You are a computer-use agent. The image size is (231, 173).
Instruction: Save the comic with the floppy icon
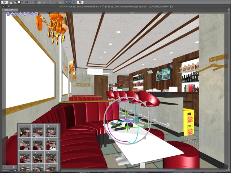pyautogui.click(x=19, y=3)
